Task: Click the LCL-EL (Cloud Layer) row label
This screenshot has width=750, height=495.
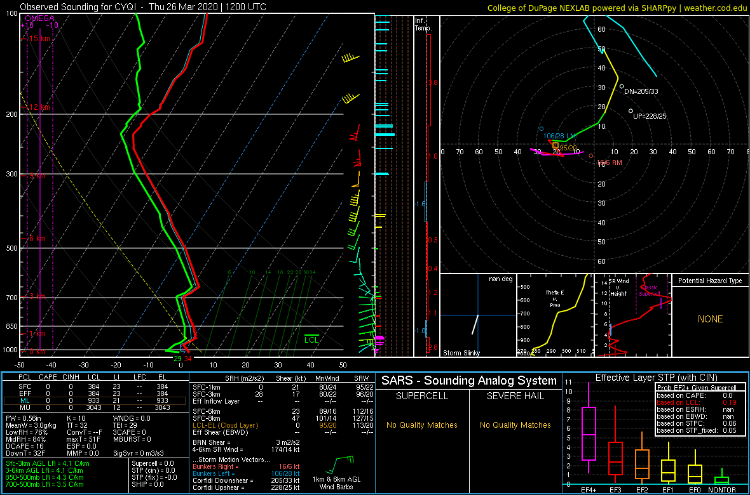Action: click(225, 425)
